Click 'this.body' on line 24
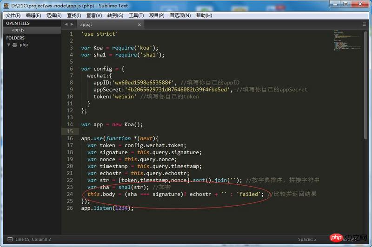The height and width of the screenshot is (247, 372). pyautogui.click(x=101, y=194)
